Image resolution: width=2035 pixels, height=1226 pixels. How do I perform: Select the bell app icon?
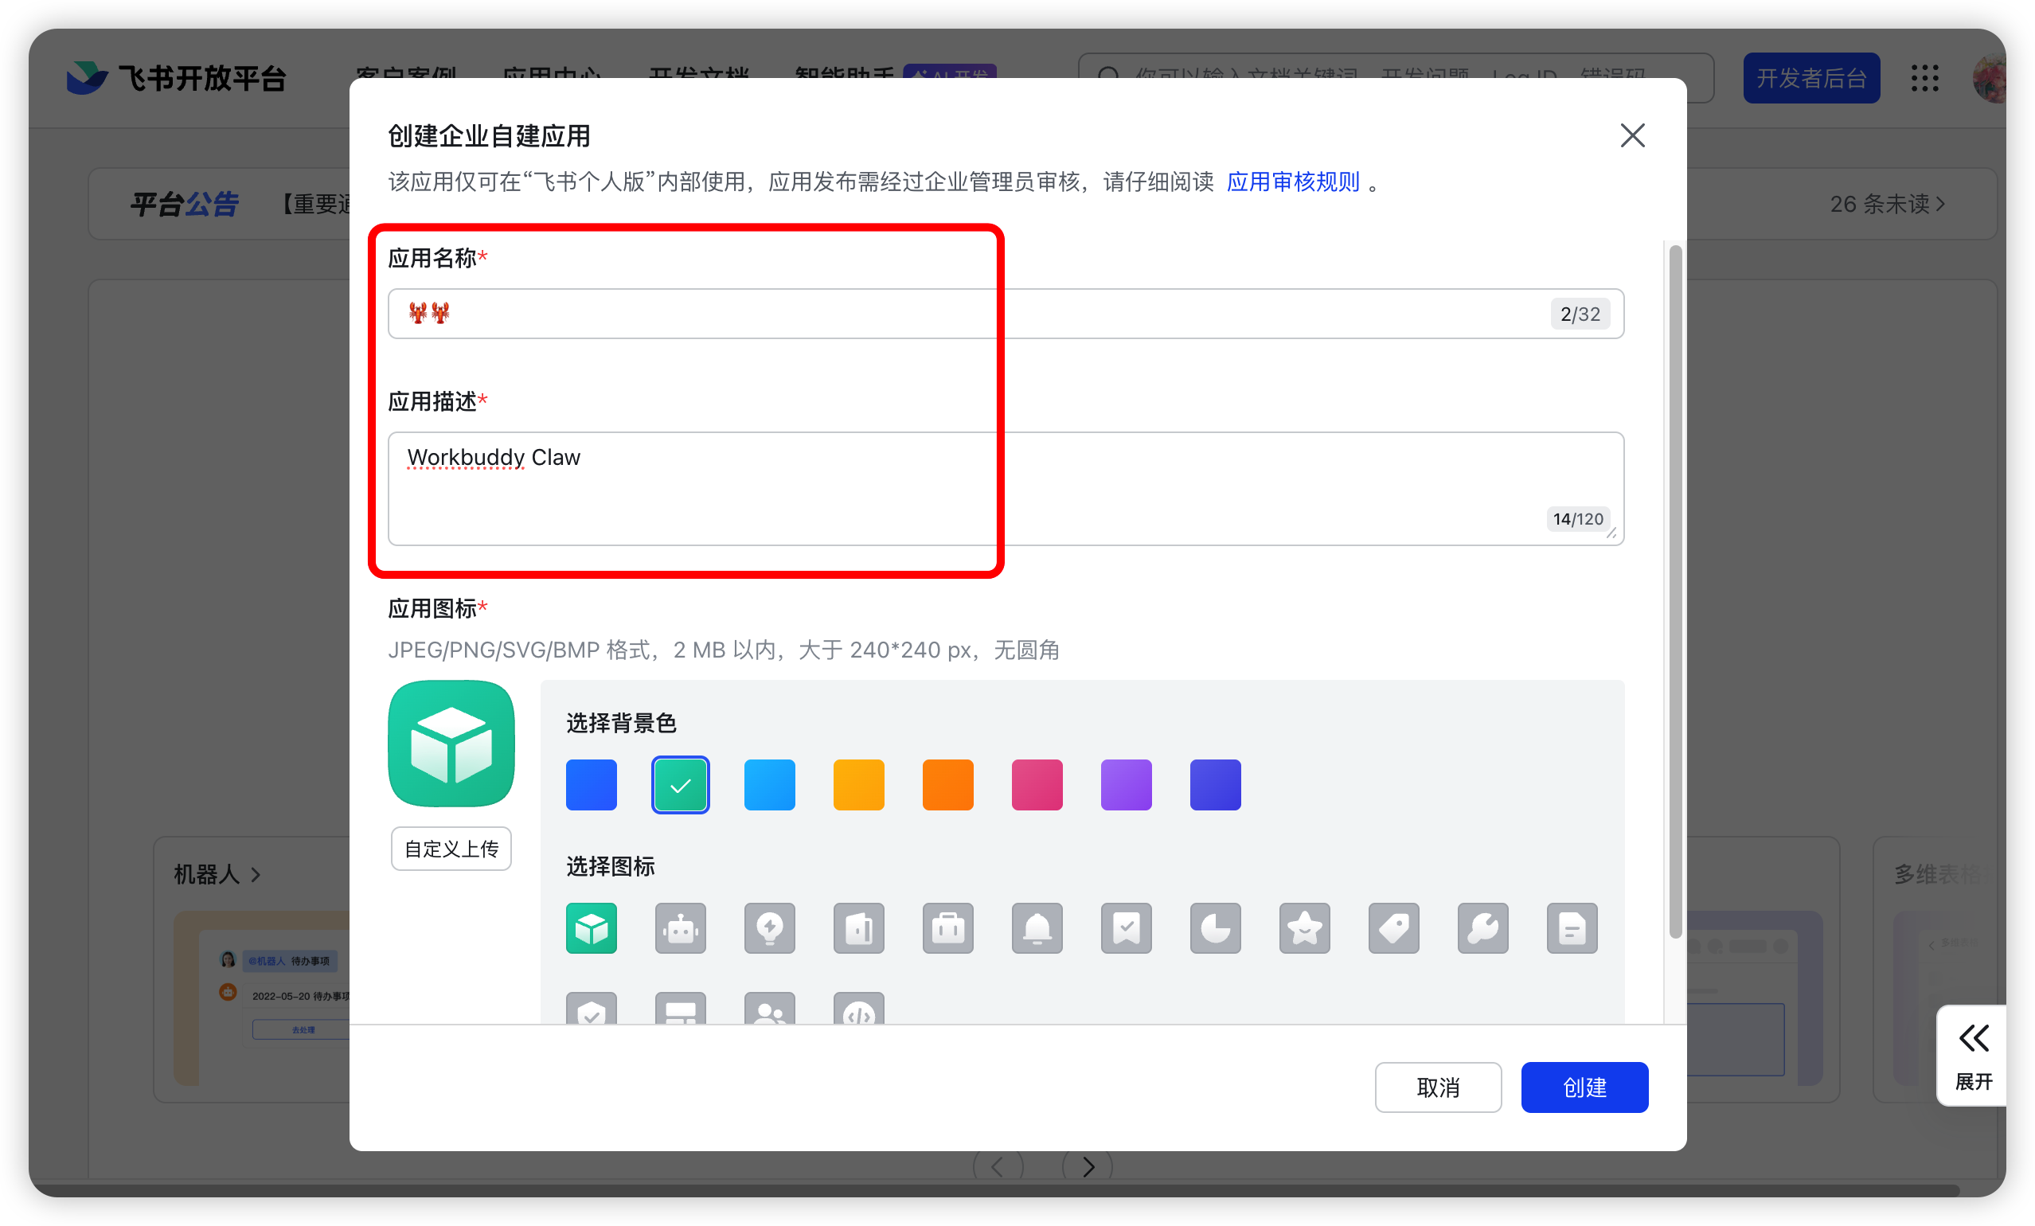(x=1037, y=928)
